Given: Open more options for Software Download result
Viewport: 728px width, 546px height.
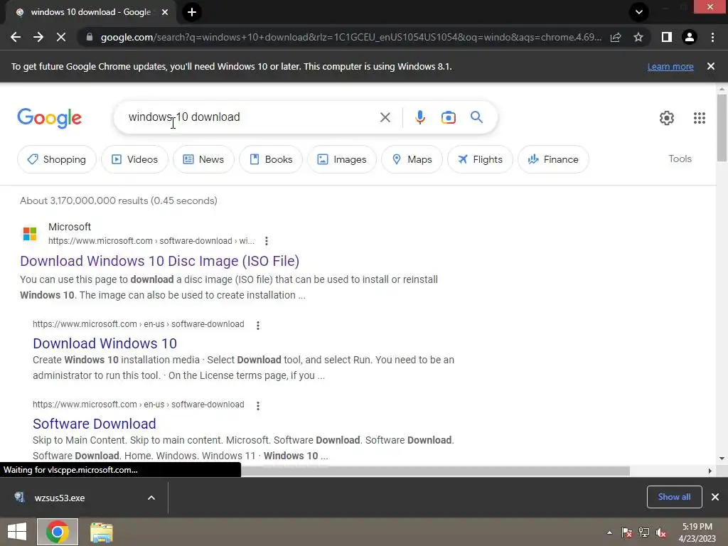Looking at the screenshot, I should pos(257,405).
